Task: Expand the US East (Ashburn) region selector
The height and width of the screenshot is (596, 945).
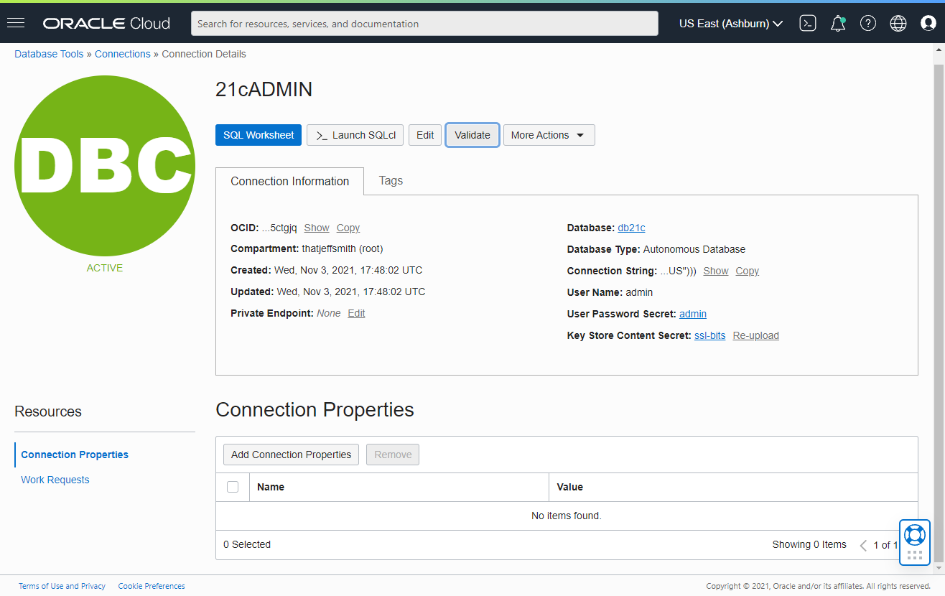Action: [731, 24]
